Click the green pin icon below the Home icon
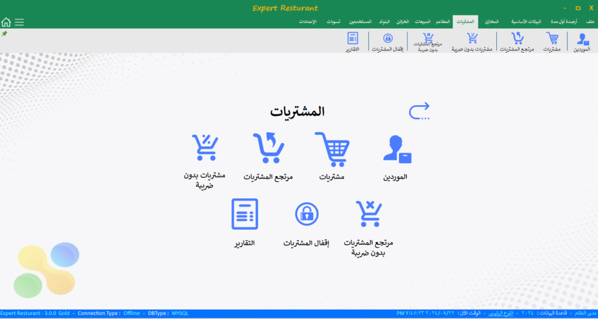598x319 pixels. tap(5, 34)
